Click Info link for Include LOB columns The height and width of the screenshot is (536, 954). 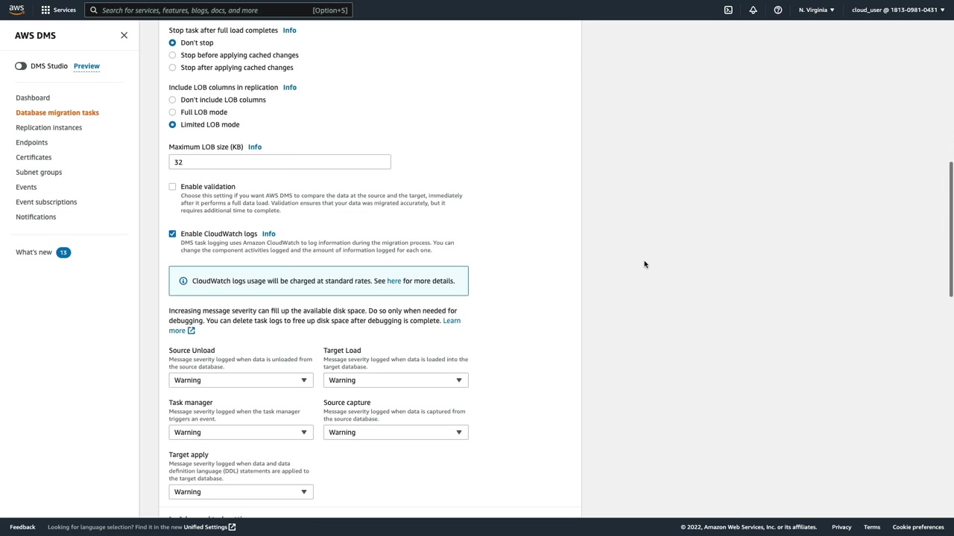coord(289,87)
